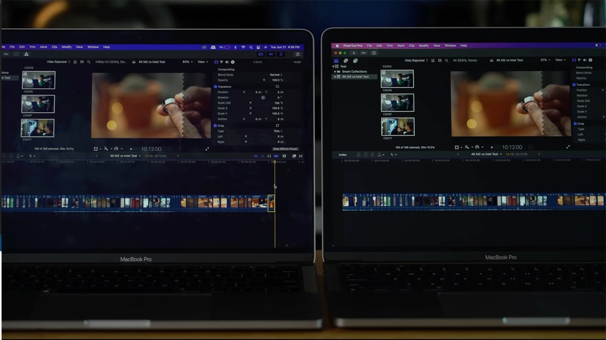This screenshot has height=340, width=606.
Task: Open the info inspector icon on left MacBook
Action: pyautogui.click(x=232, y=62)
